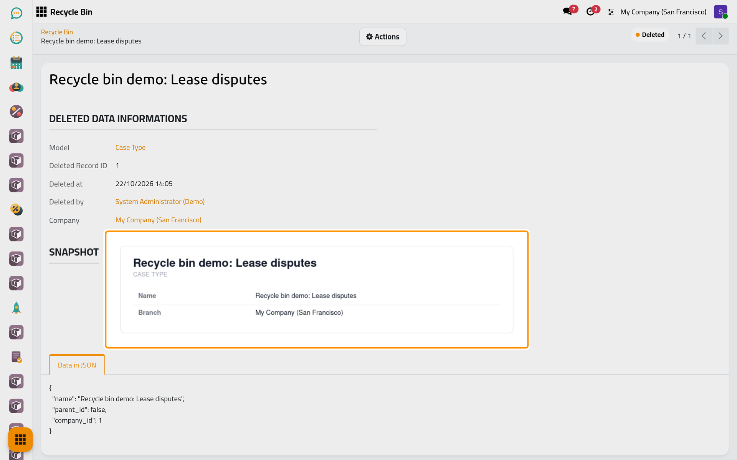Select the Data in JSON tab
The height and width of the screenshot is (460, 737).
point(77,365)
